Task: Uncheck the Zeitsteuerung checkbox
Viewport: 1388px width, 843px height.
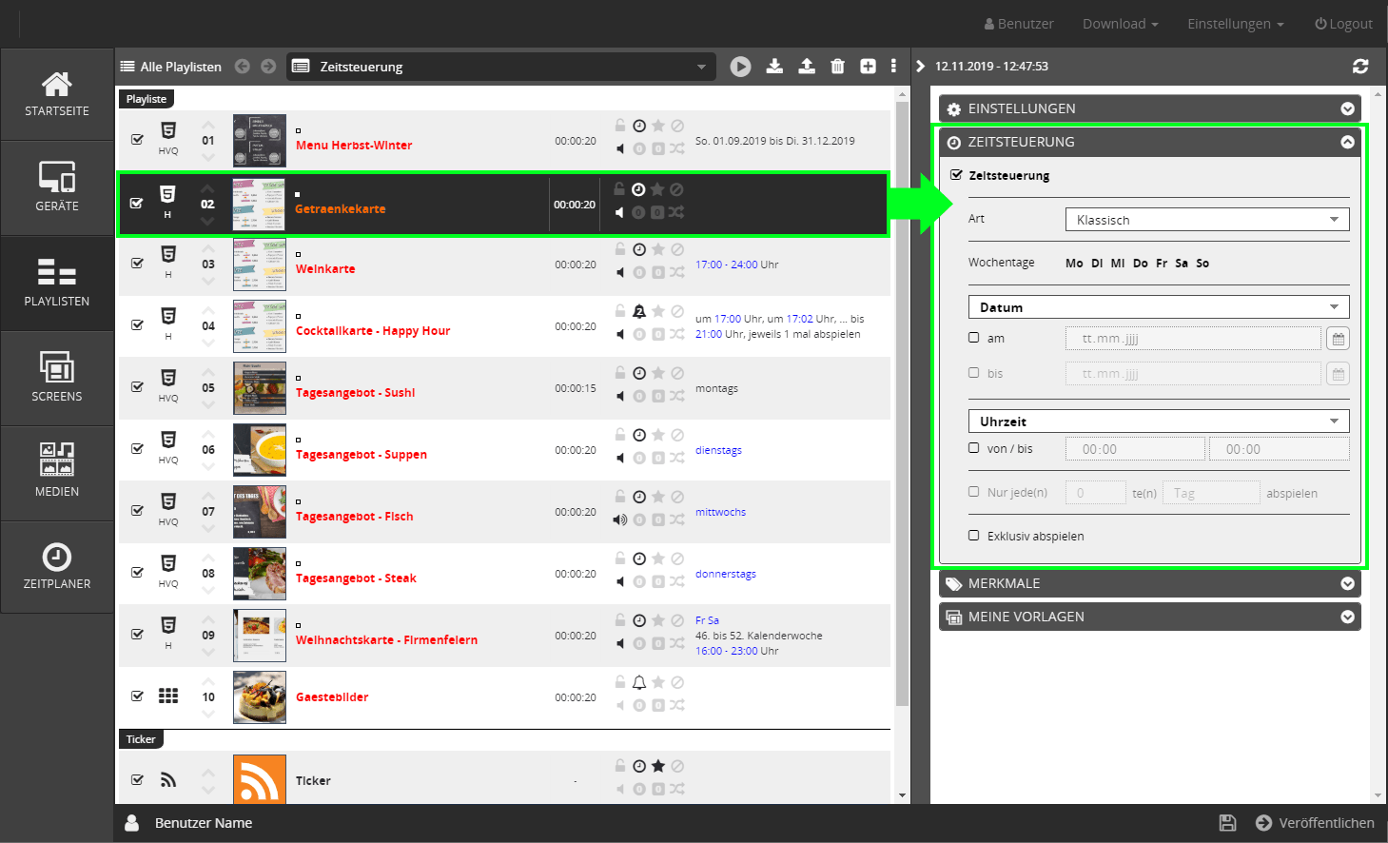Action: (x=957, y=175)
